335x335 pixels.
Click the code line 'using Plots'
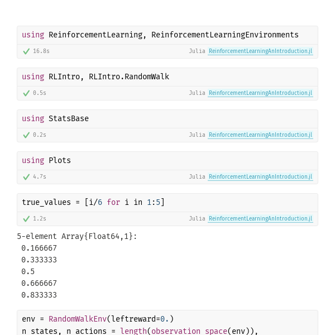point(46,160)
